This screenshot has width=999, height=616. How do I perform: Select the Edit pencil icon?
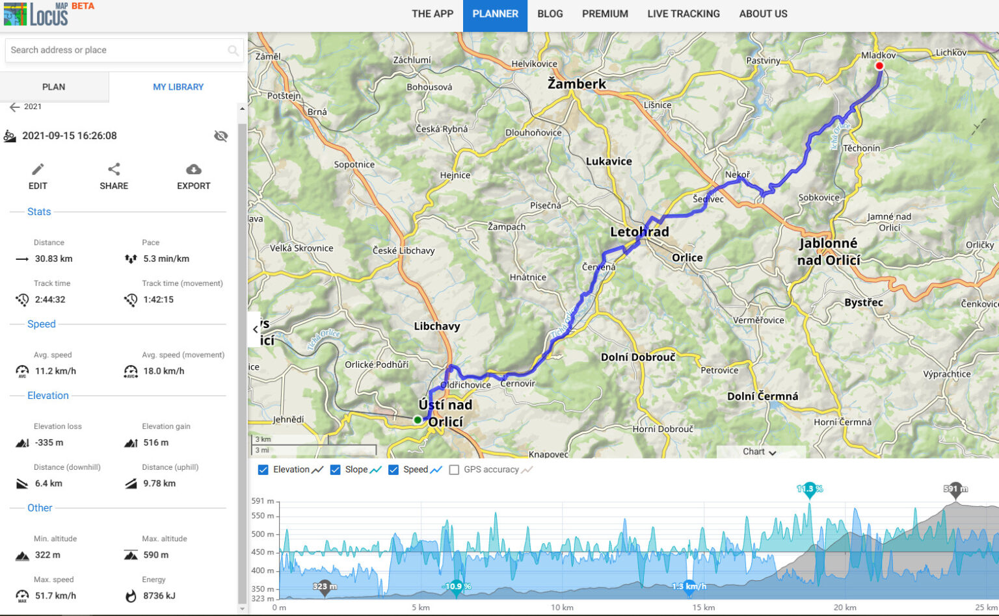pyautogui.click(x=37, y=169)
